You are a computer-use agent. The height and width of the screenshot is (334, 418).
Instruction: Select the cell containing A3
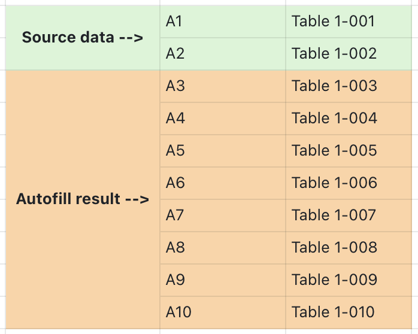pyautogui.click(x=223, y=86)
